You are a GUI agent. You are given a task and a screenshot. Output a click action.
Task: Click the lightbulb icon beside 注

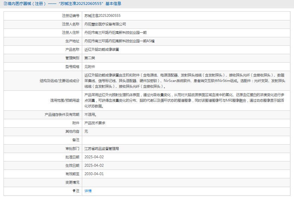pyautogui.click(x=74, y=191)
